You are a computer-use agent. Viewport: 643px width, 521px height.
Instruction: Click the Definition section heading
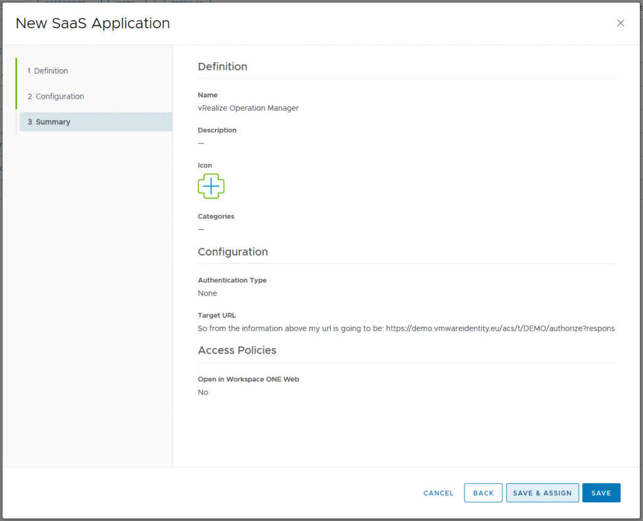pos(223,67)
